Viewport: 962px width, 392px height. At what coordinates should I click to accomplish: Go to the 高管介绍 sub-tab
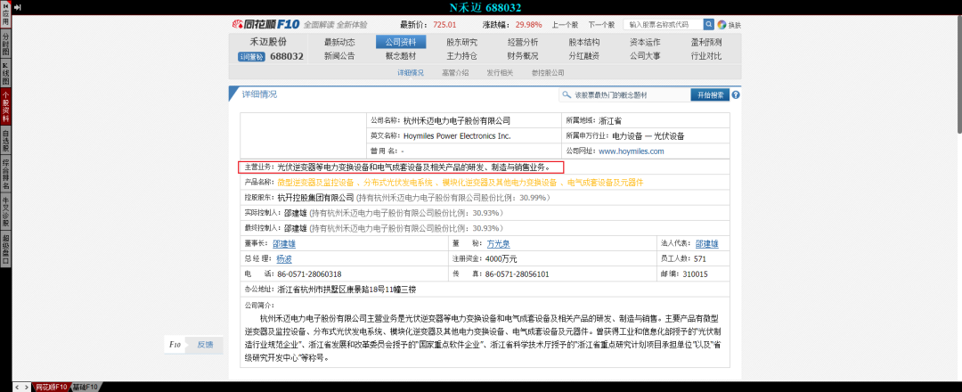[455, 72]
